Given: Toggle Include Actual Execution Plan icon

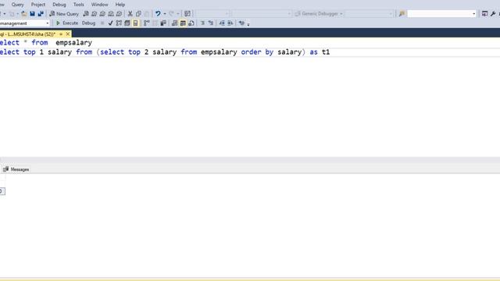Looking at the screenshot, I should pyautogui.click(x=146, y=23).
